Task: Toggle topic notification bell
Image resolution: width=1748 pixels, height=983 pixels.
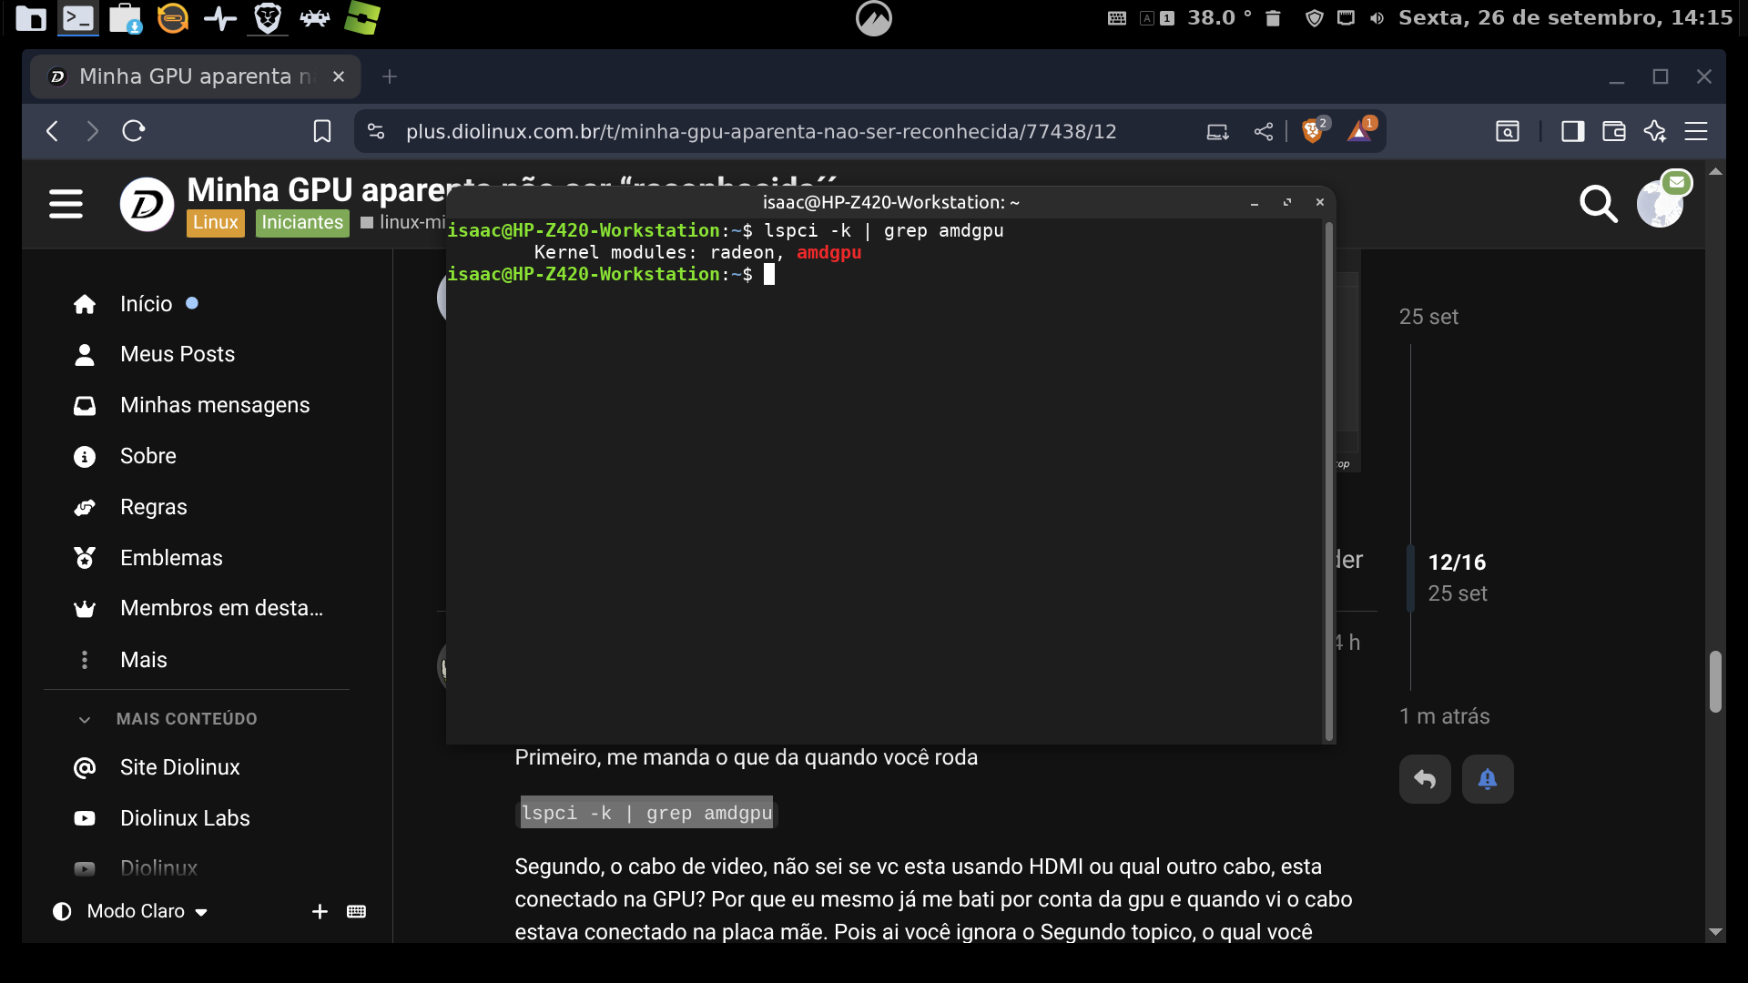Action: coord(1488,779)
